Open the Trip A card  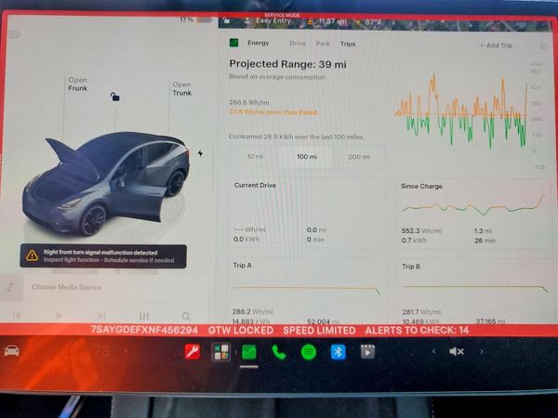[x=307, y=292]
